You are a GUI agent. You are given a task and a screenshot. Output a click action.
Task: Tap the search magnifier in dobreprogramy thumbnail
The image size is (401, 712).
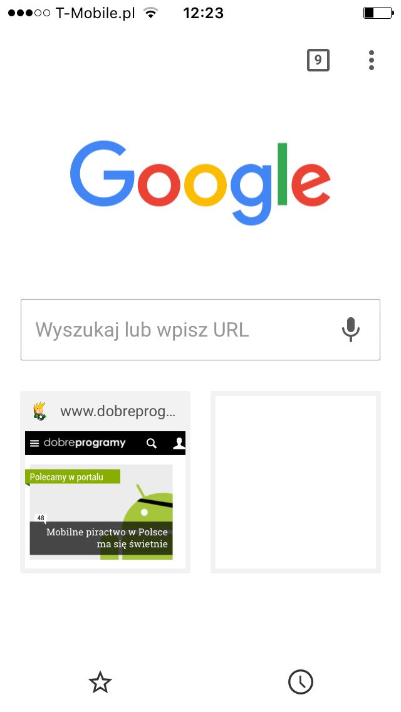click(152, 443)
